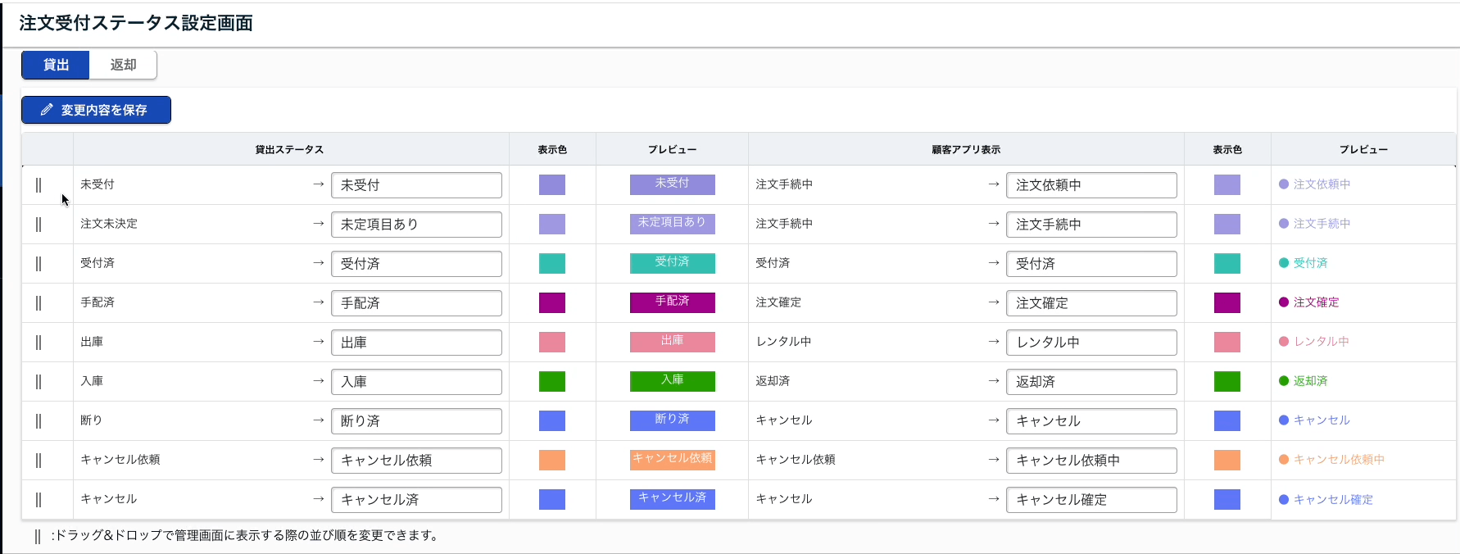Pick customer app color for レンタル中

click(x=1226, y=343)
